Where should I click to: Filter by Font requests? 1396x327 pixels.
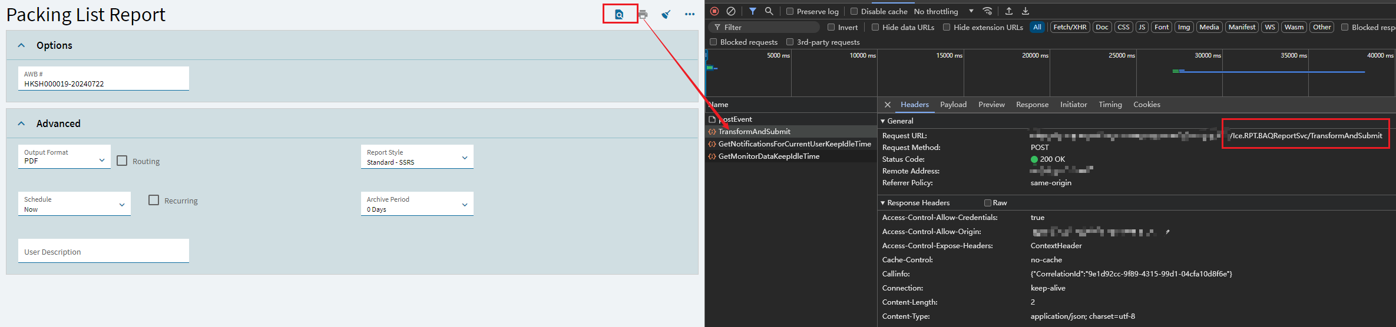pyautogui.click(x=1162, y=27)
